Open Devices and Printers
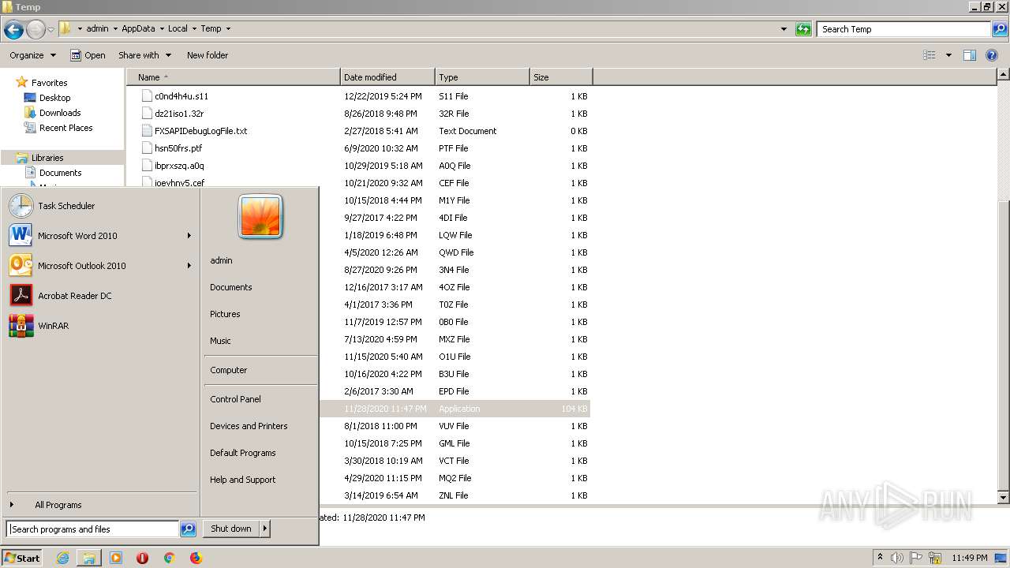Screen dimensions: 1010x568 [x=249, y=426]
